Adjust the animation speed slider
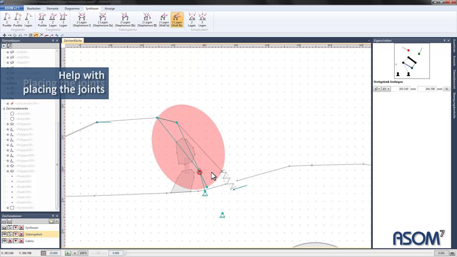This screenshot has height=257, width=457. (x=99, y=253)
